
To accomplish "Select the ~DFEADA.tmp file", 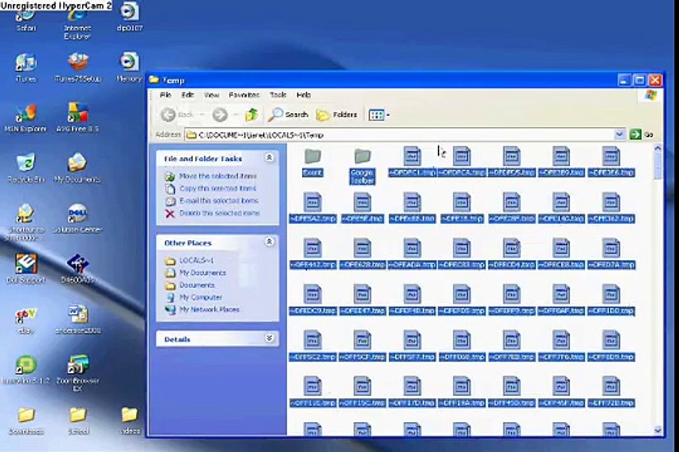I will (x=412, y=254).
